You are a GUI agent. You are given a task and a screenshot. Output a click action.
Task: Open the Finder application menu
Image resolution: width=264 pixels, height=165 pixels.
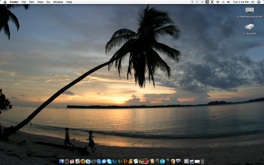[14, 2]
